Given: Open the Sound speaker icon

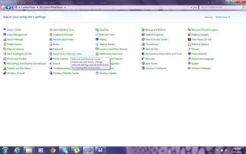Looking at the screenshot, I should tap(51, 63).
